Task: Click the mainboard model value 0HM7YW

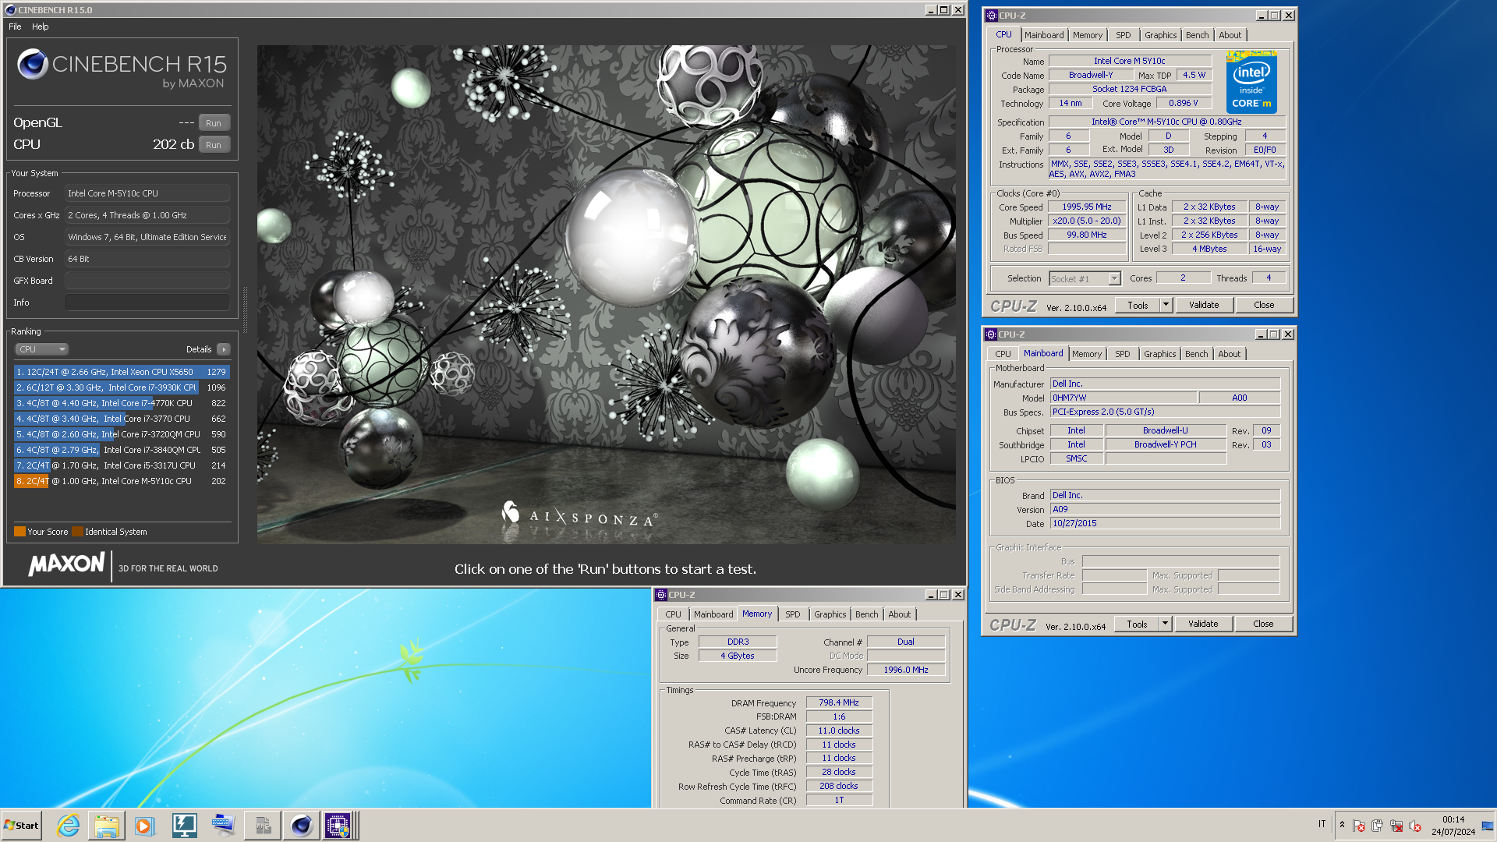Action: [1123, 398]
